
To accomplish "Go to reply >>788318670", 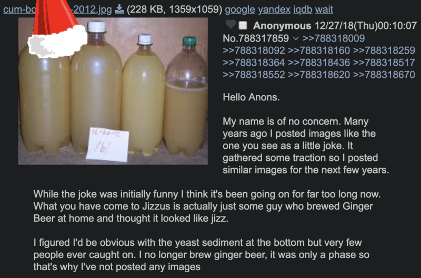I will click(384, 75).
